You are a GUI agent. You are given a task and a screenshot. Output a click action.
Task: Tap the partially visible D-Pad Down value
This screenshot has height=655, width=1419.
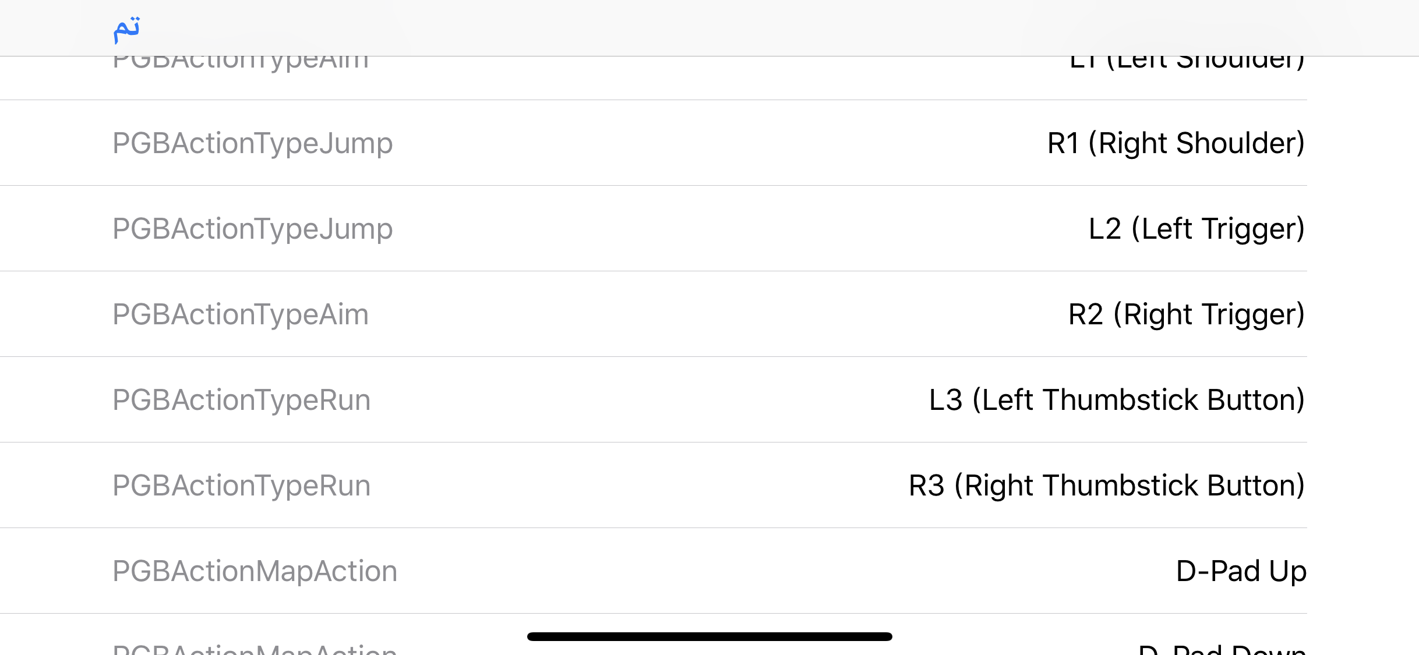[1223, 649]
